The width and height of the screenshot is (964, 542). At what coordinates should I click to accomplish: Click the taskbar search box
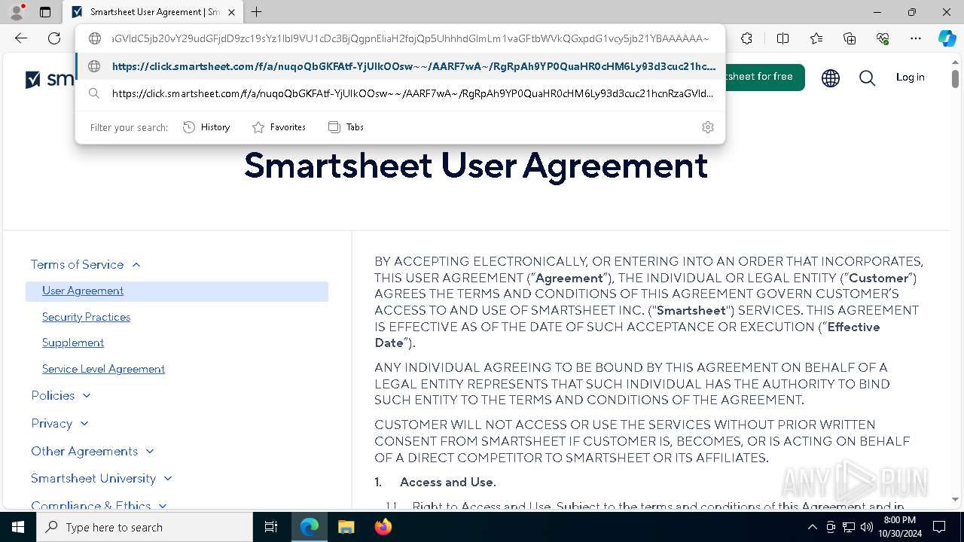(x=145, y=527)
